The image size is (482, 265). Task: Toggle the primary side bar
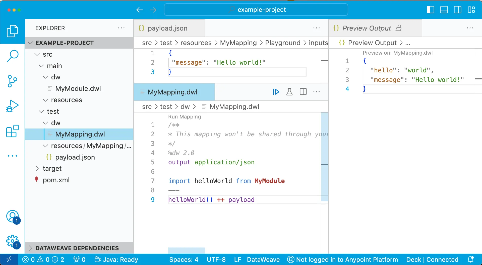click(x=430, y=10)
